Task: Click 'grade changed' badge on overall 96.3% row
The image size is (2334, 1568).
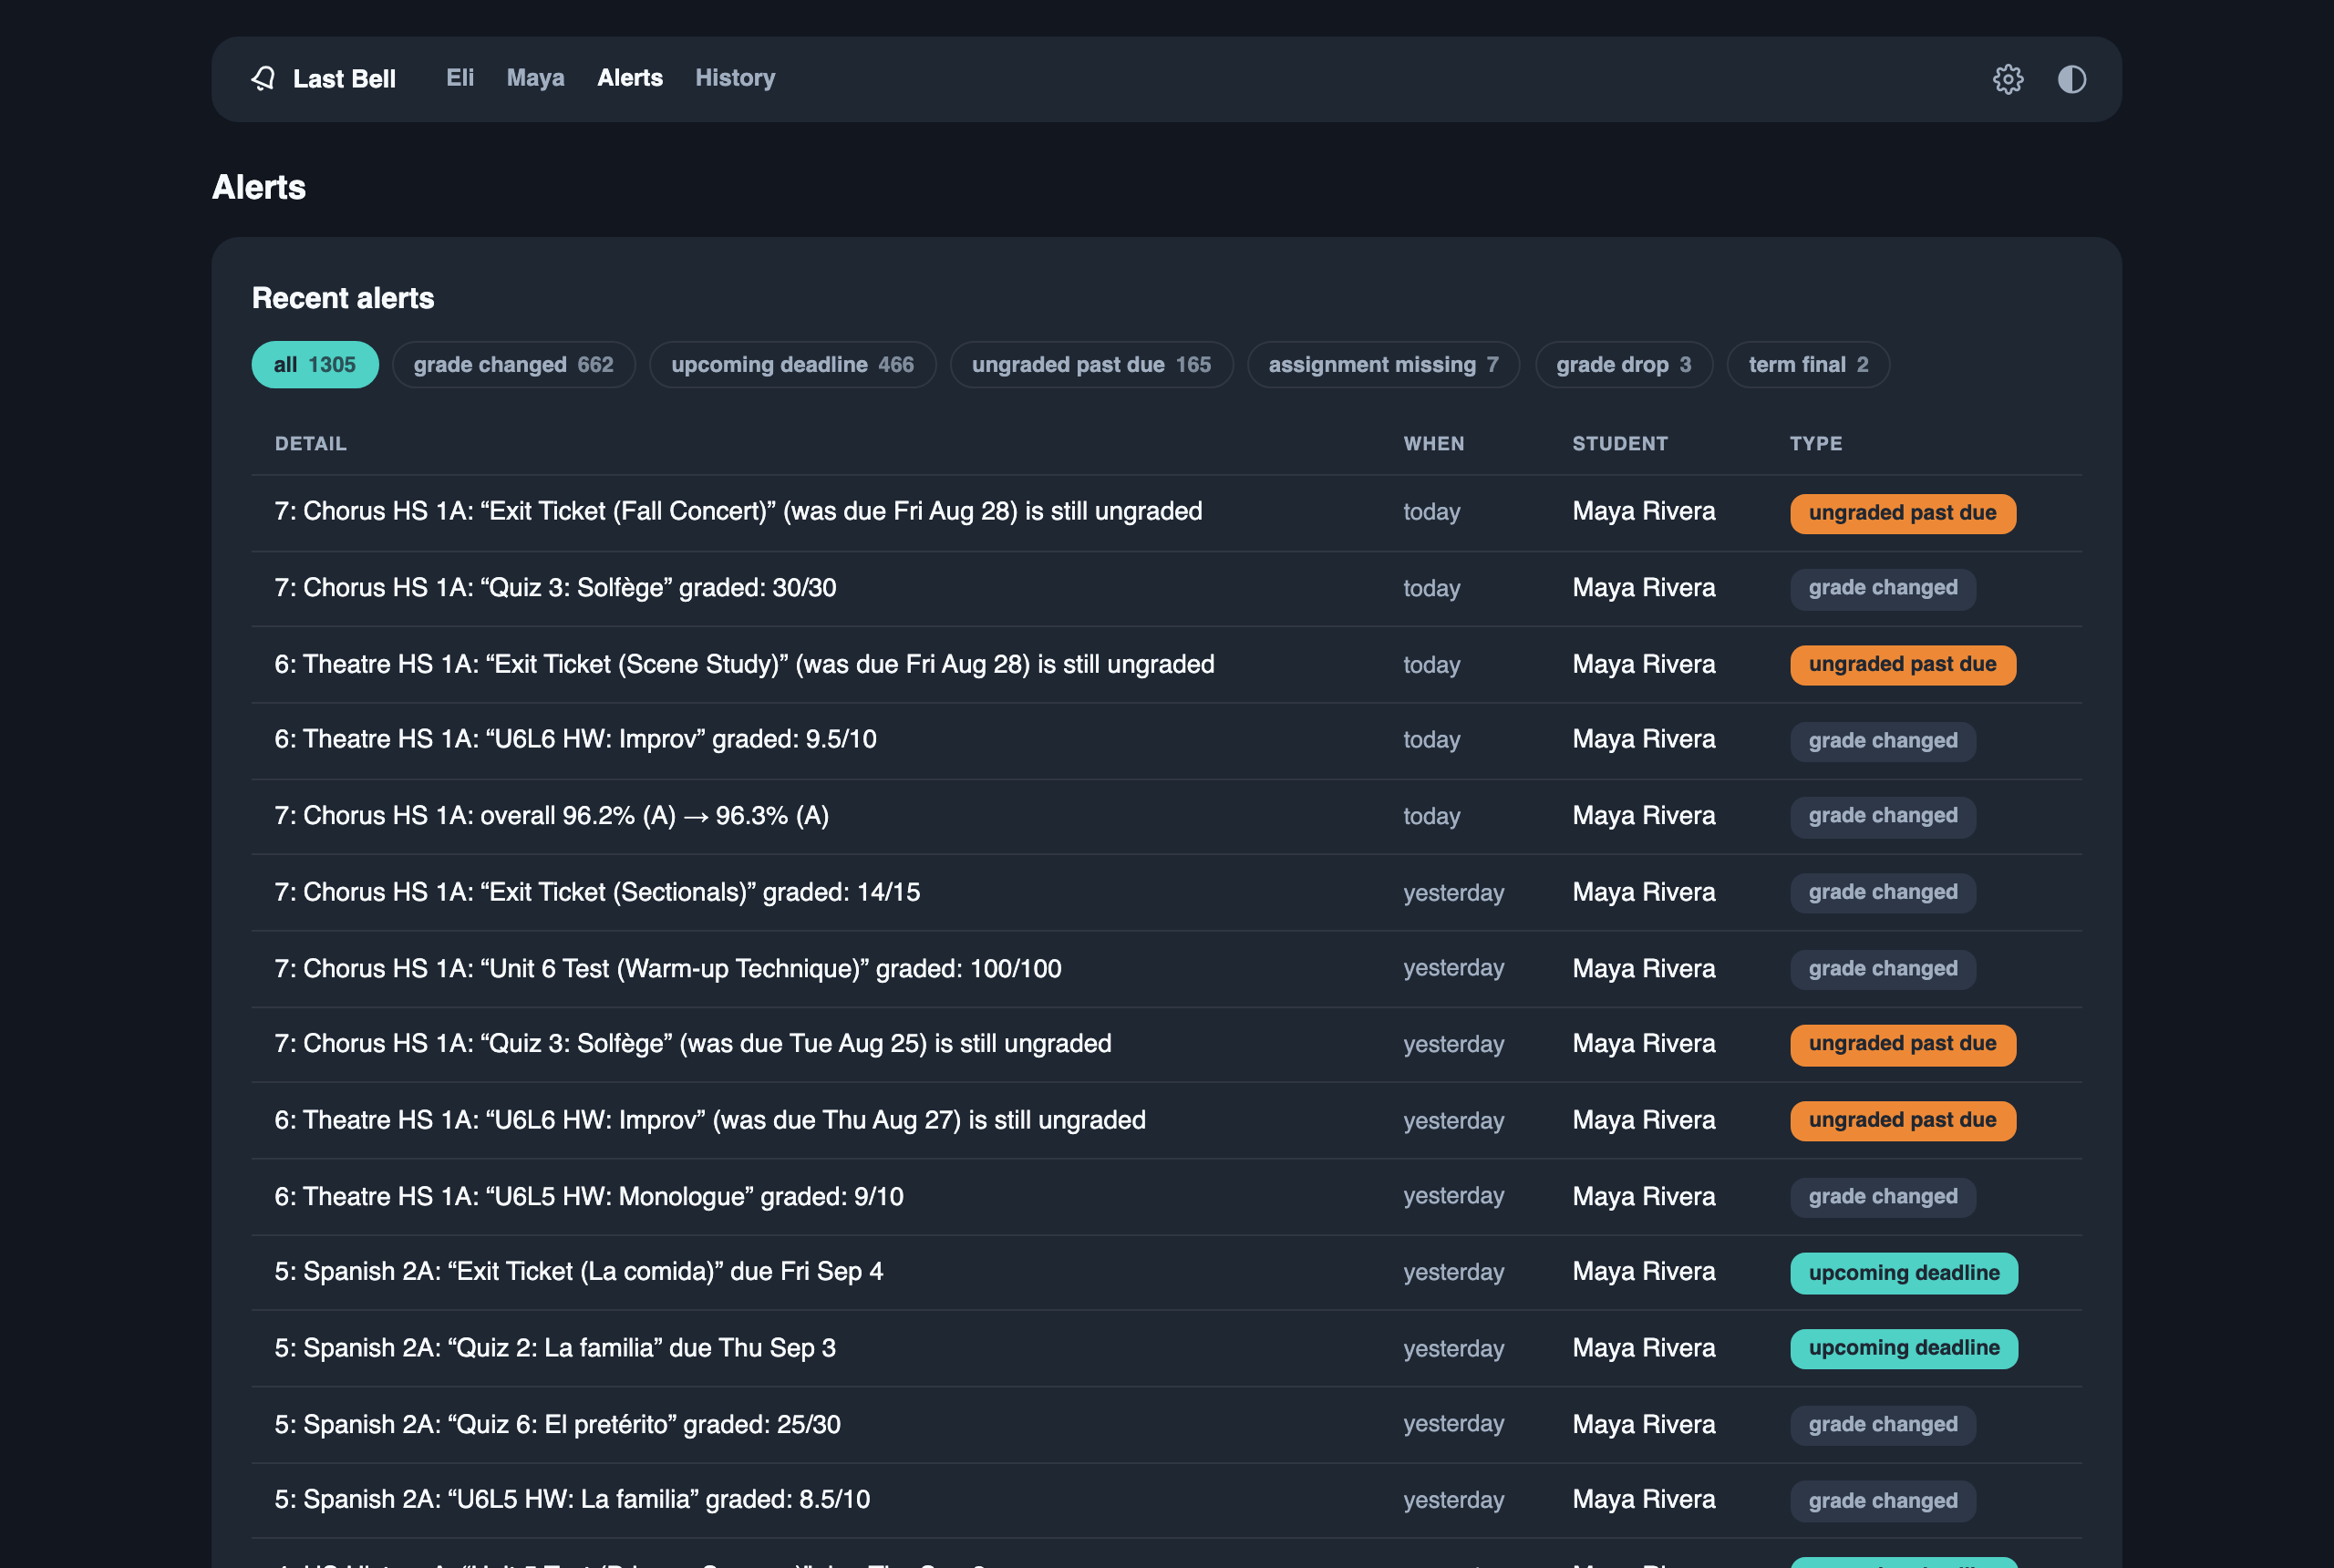Action: pos(1883,816)
